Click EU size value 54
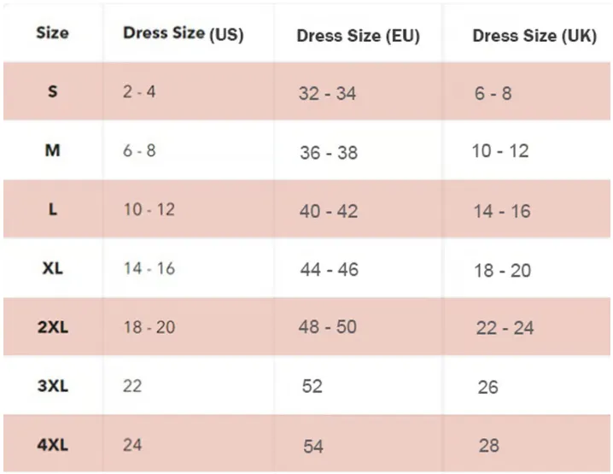Viewport: 613px width, 474px height. [x=313, y=446]
